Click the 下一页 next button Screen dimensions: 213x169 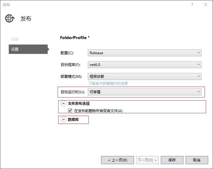pos(147,160)
